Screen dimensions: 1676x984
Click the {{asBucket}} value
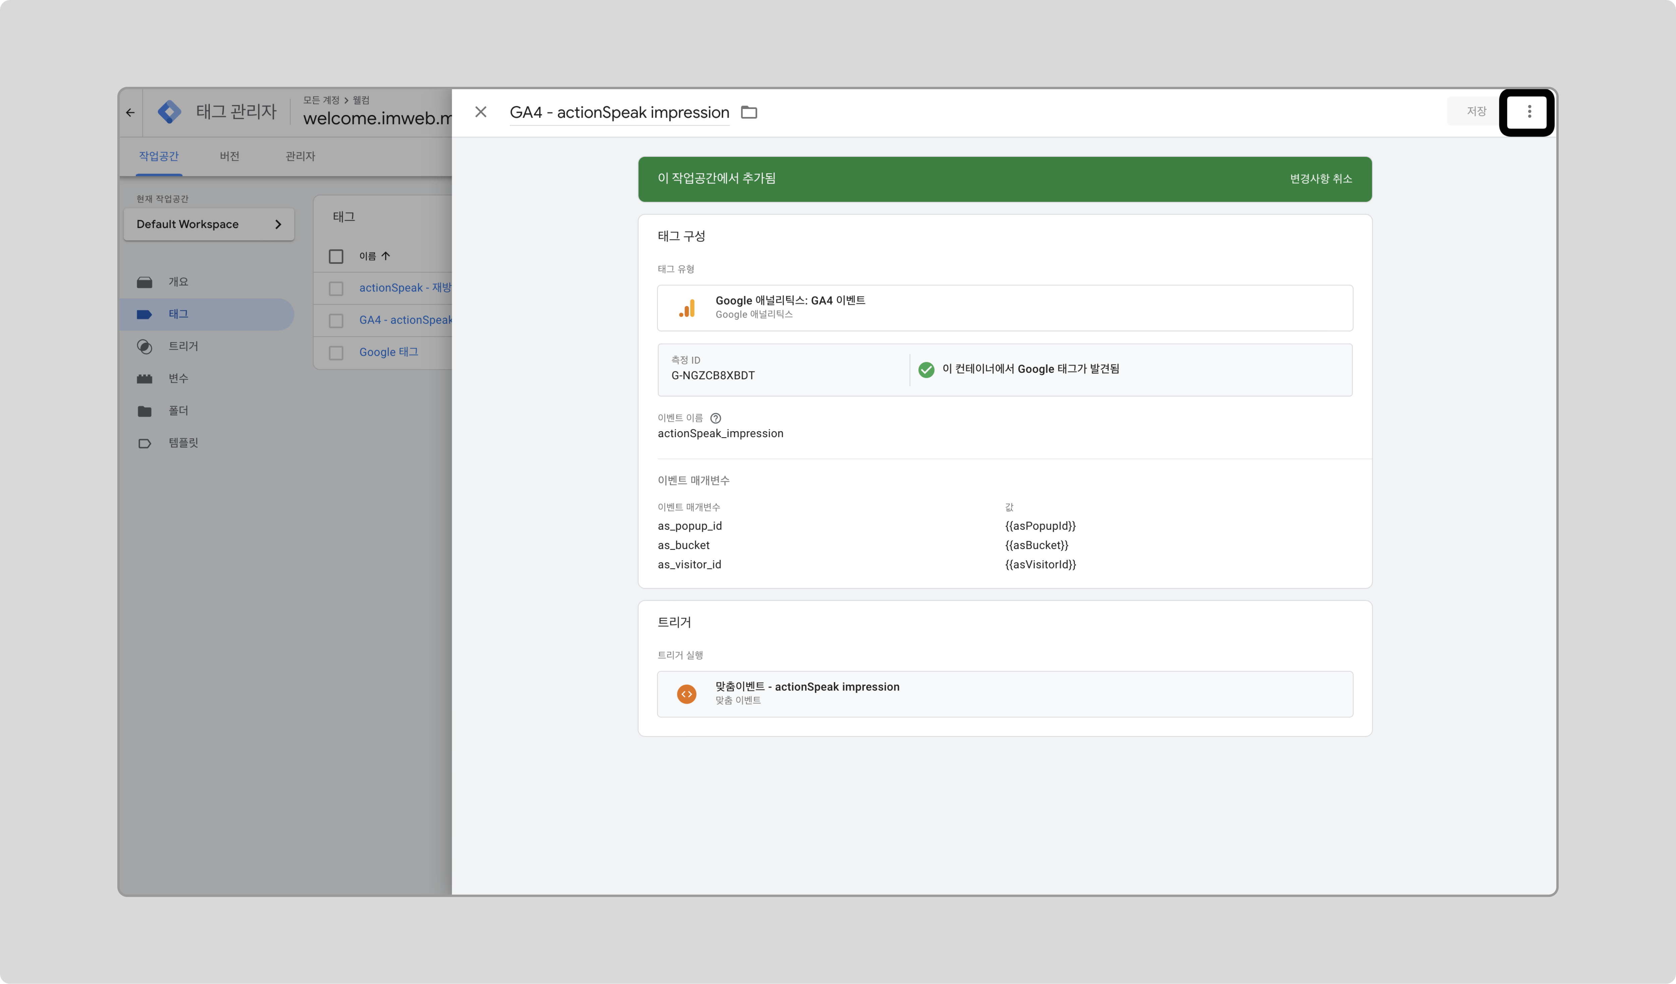tap(1036, 545)
